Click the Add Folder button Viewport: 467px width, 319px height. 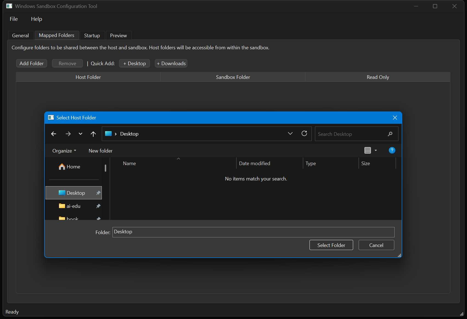click(x=32, y=63)
